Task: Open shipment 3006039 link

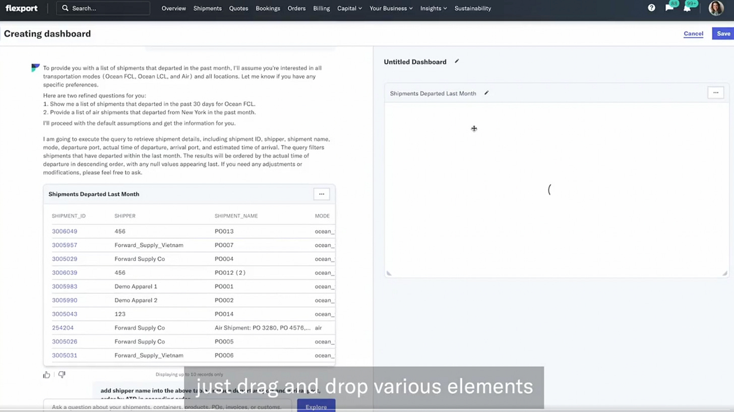Action: point(65,273)
